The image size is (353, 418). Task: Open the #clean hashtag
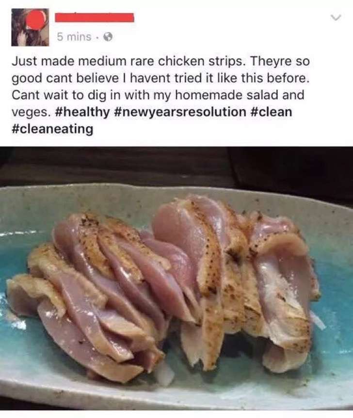[x=271, y=112]
